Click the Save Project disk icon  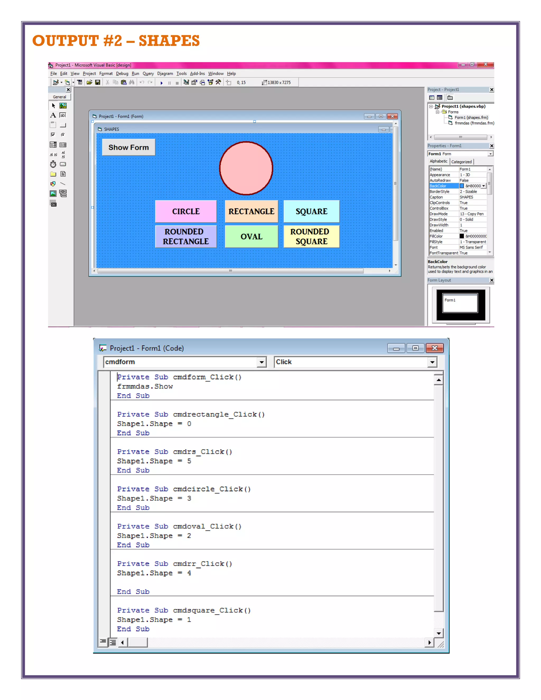[x=98, y=82]
